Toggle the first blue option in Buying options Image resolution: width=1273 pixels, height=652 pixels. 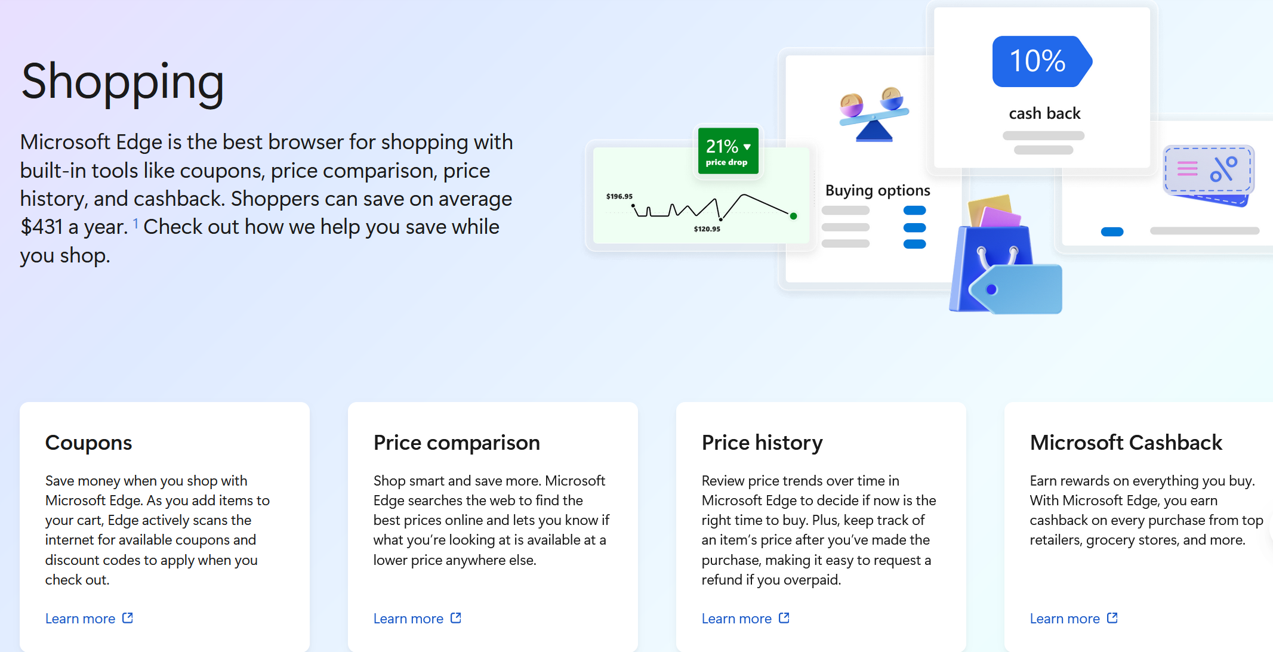point(914,210)
